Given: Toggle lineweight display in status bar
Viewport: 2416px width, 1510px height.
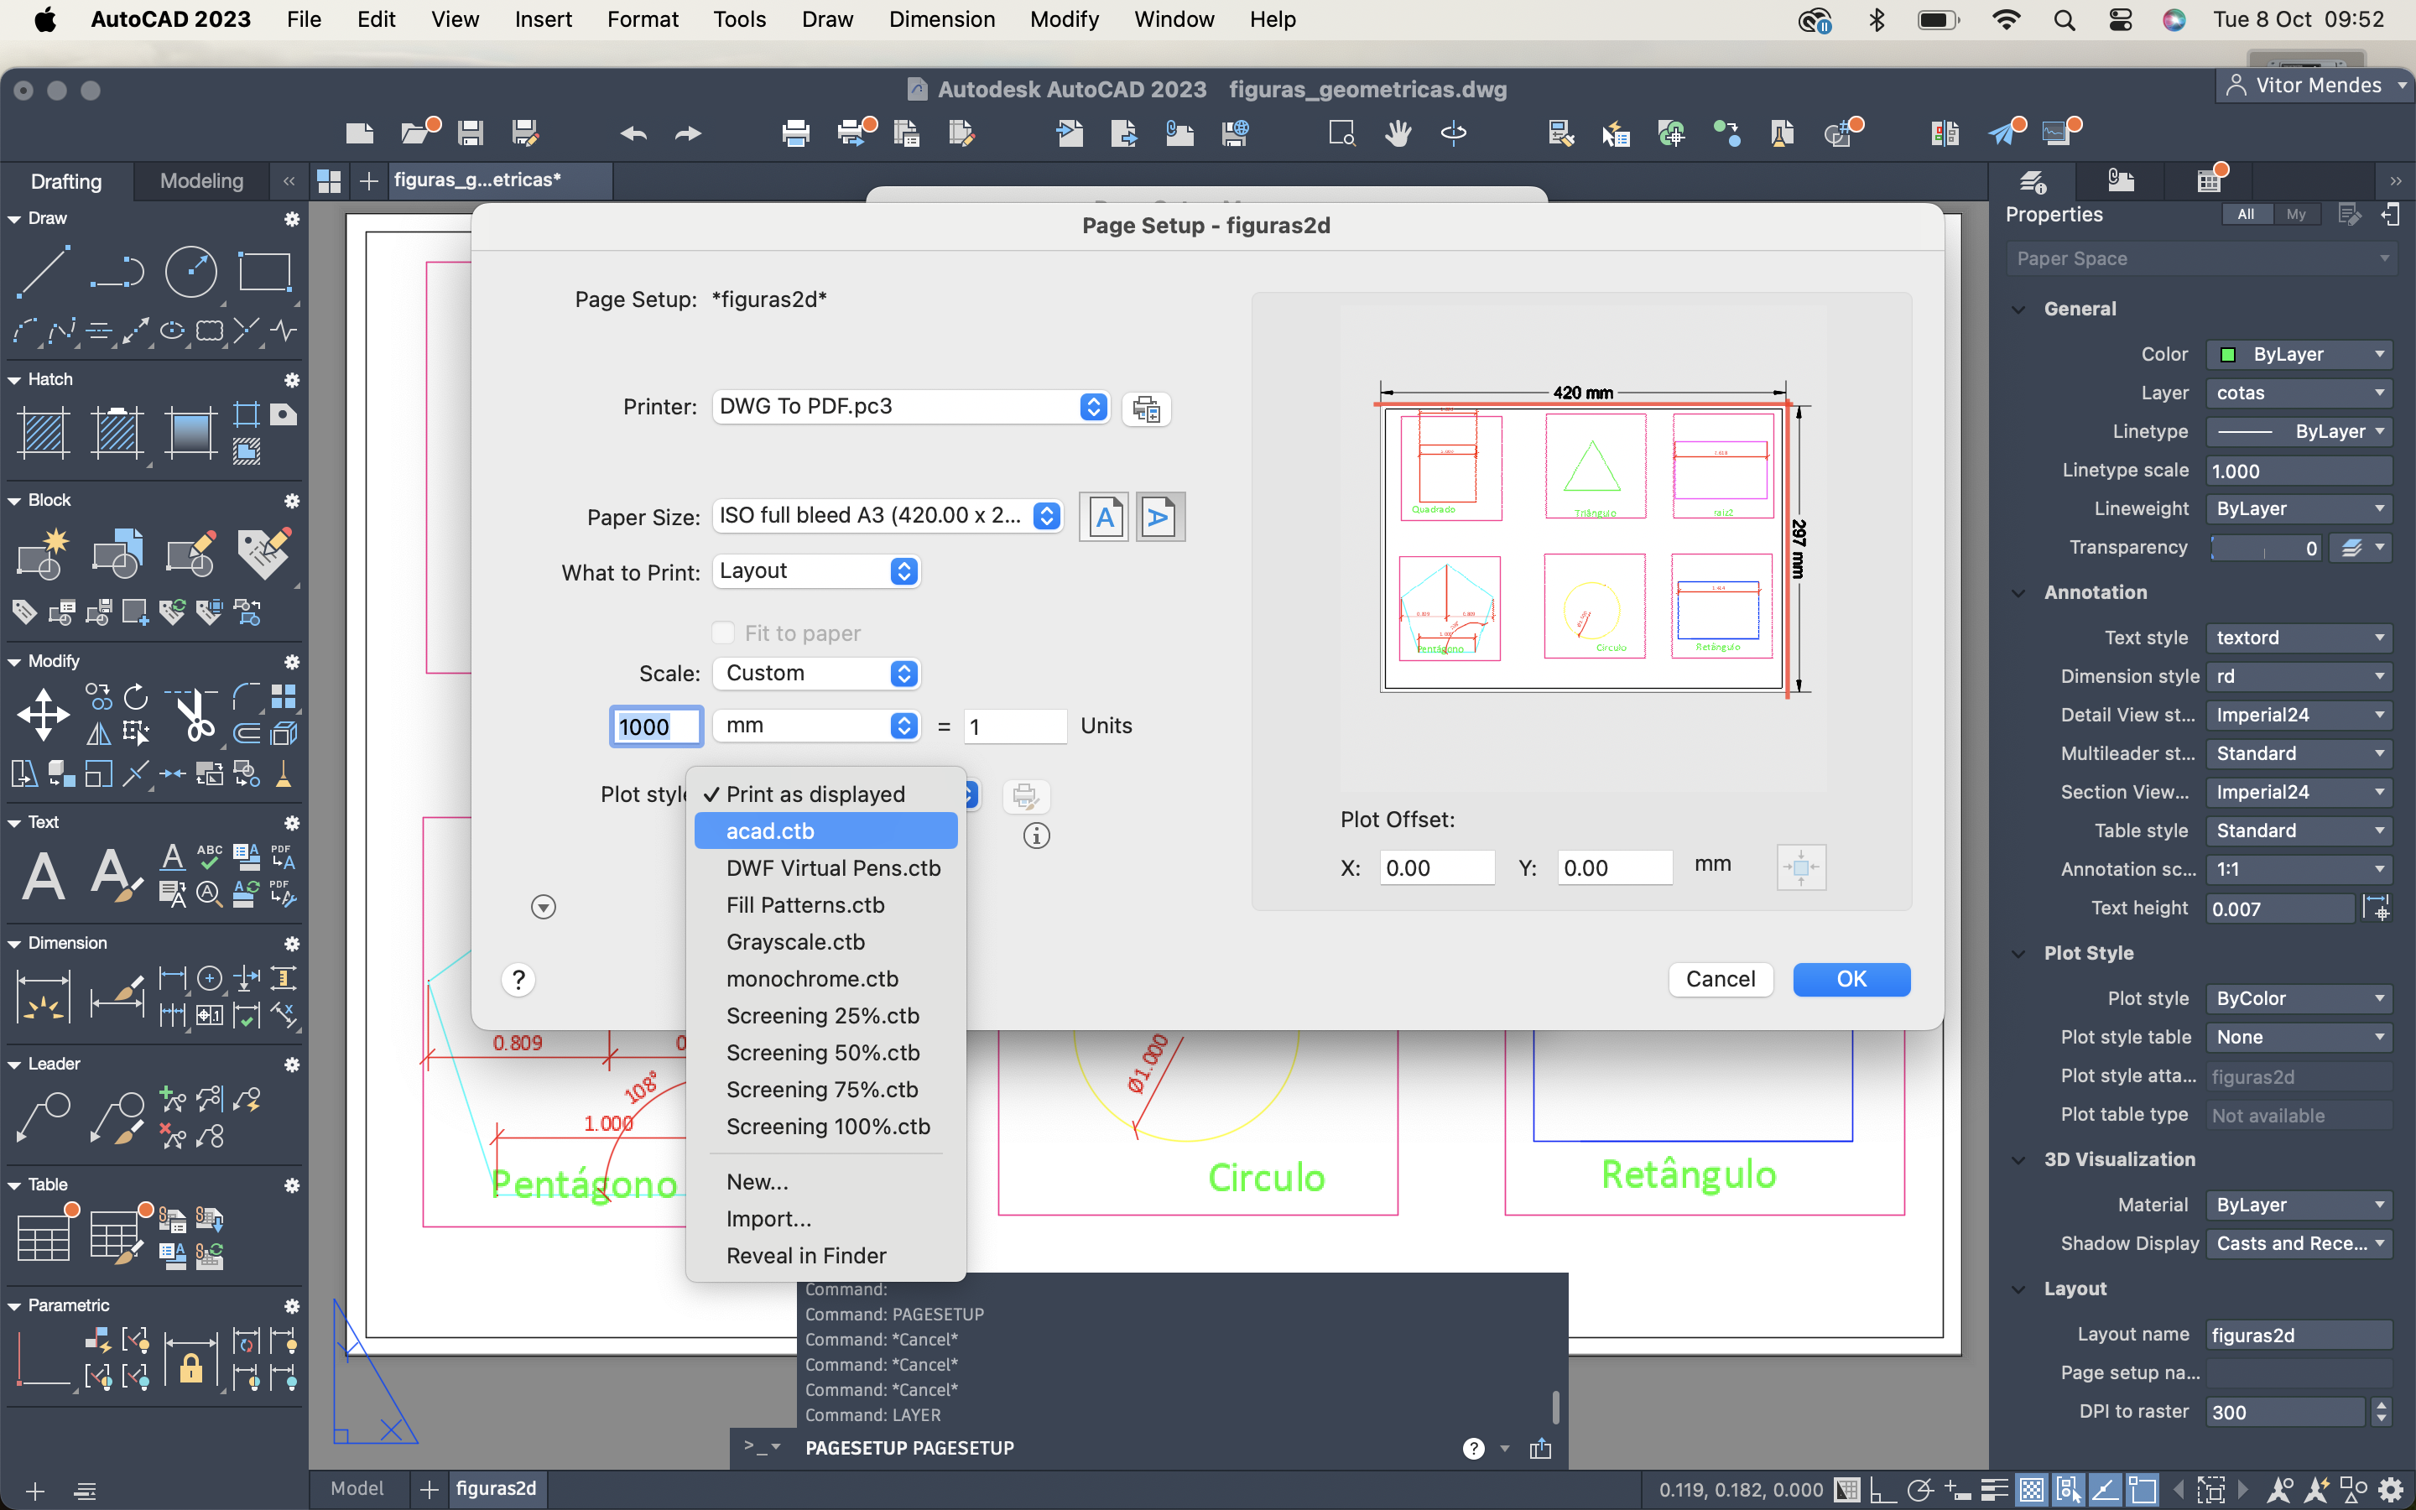Looking at the screenshot, I should tap(1994, 1490).
